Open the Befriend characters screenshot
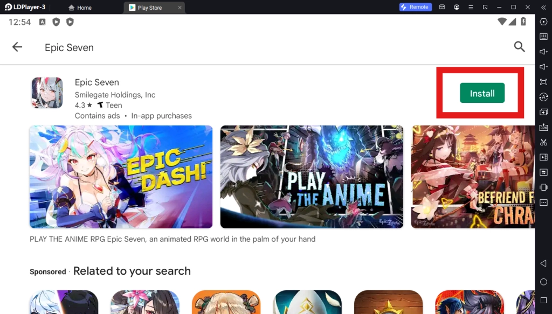Screen dimensions: 552x314 coord(473,177)
